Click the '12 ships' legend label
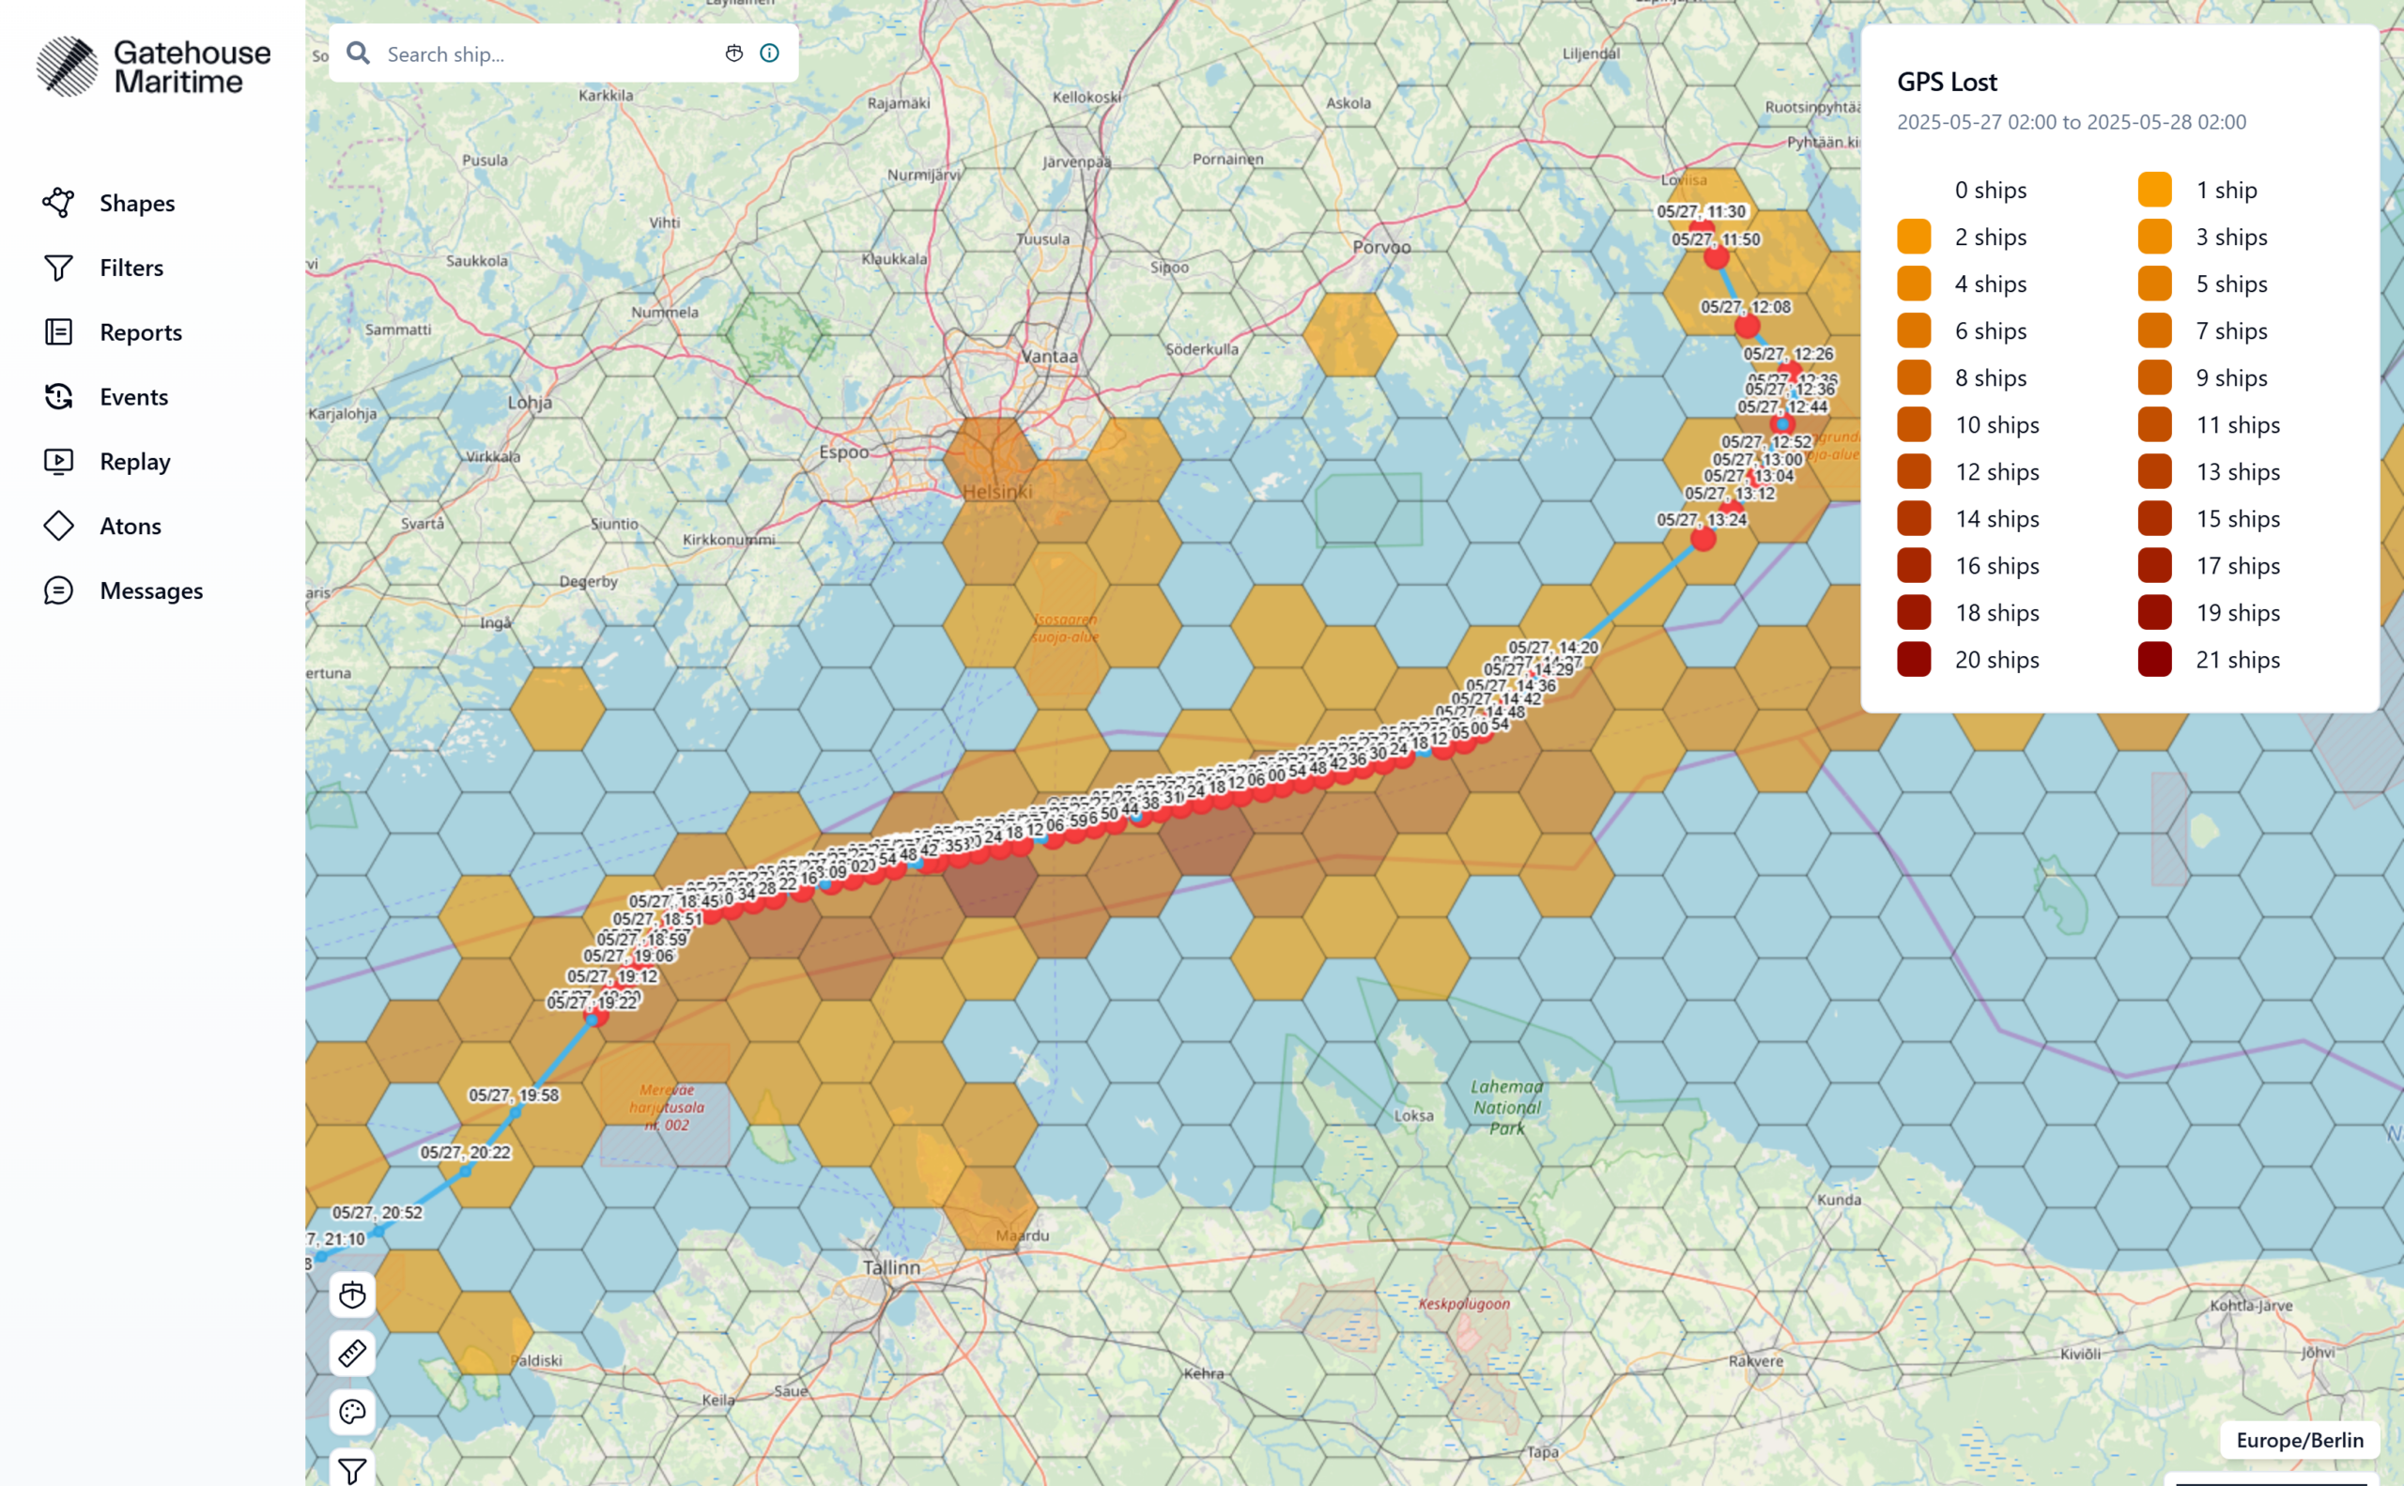 click(x=1997, y=472)
